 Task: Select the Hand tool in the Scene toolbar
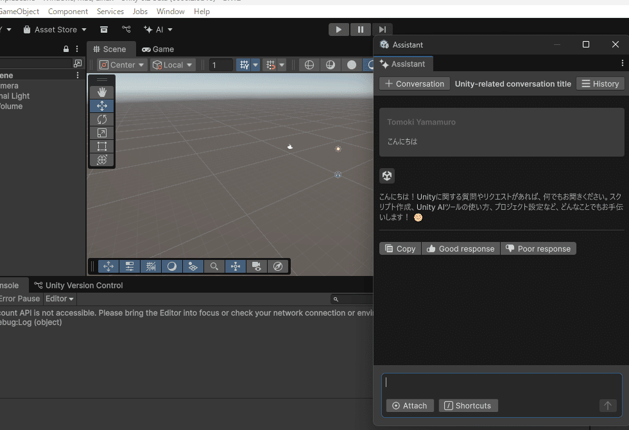point(101,92)
